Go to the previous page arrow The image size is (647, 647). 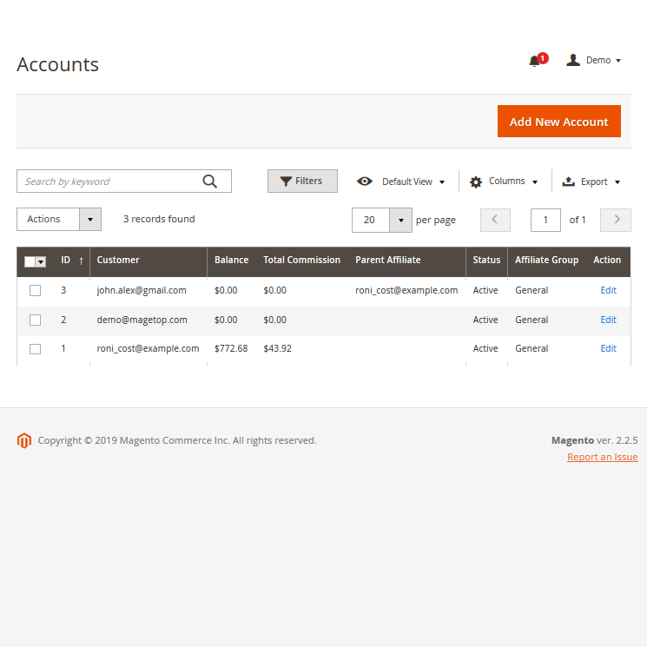pyautogui.click(x=495, y=220)
